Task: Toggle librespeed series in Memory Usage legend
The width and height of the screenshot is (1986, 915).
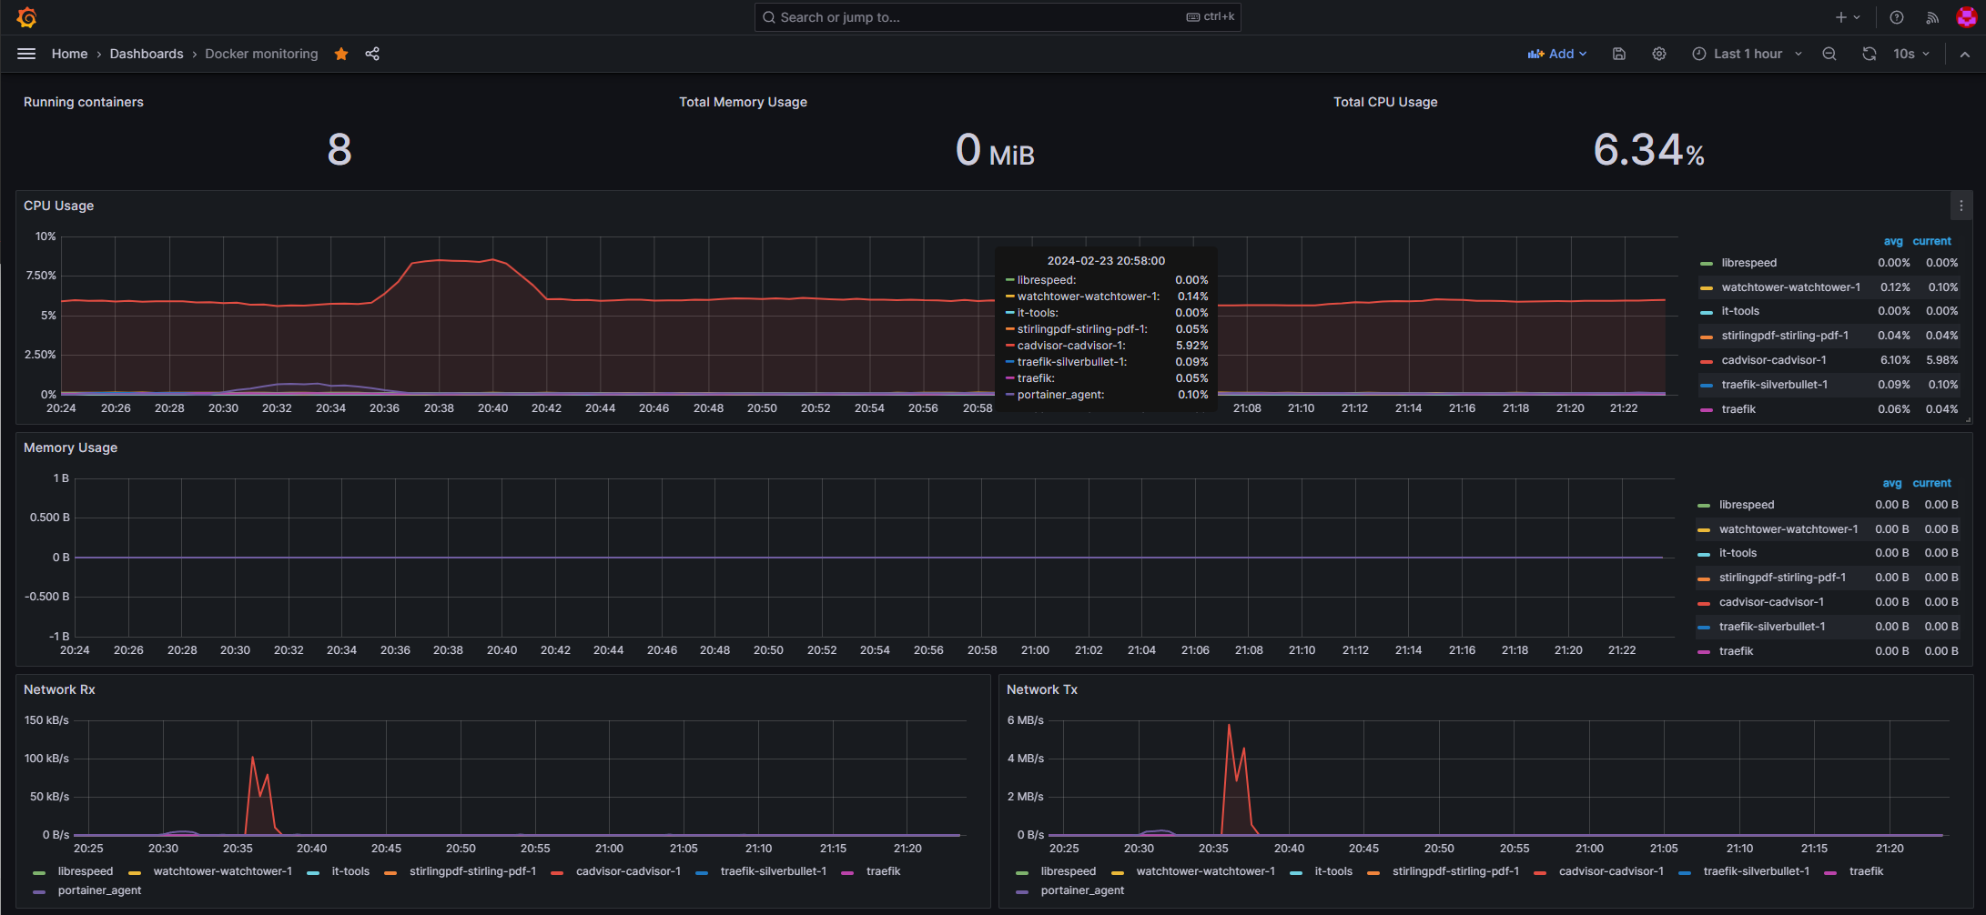Action: click(x=1746, y=504)
